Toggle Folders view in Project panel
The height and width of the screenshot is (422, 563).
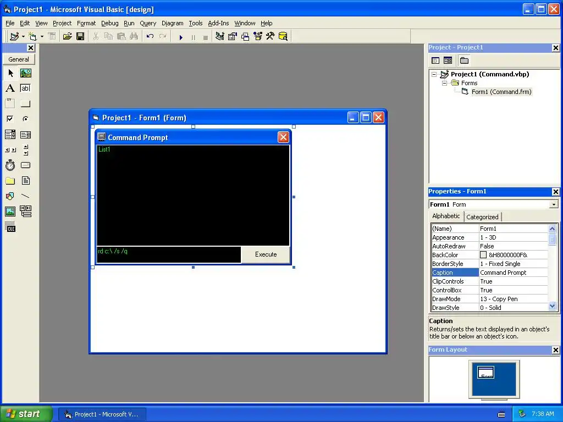pyautogui.click(x=464, y=60)
